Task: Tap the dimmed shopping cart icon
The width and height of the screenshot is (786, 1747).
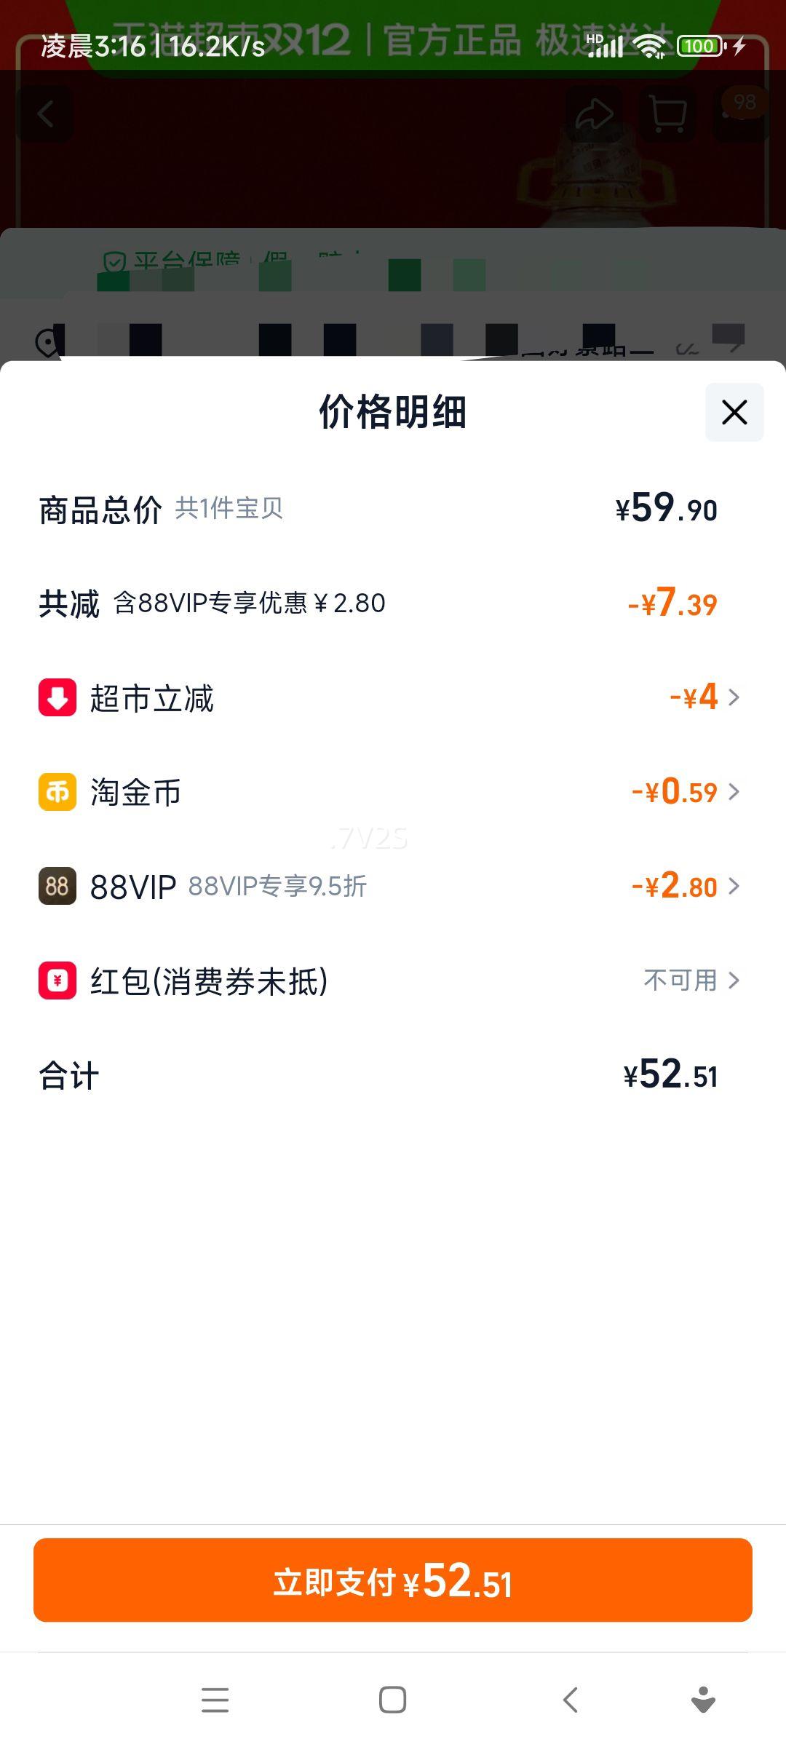Action: 667,114
